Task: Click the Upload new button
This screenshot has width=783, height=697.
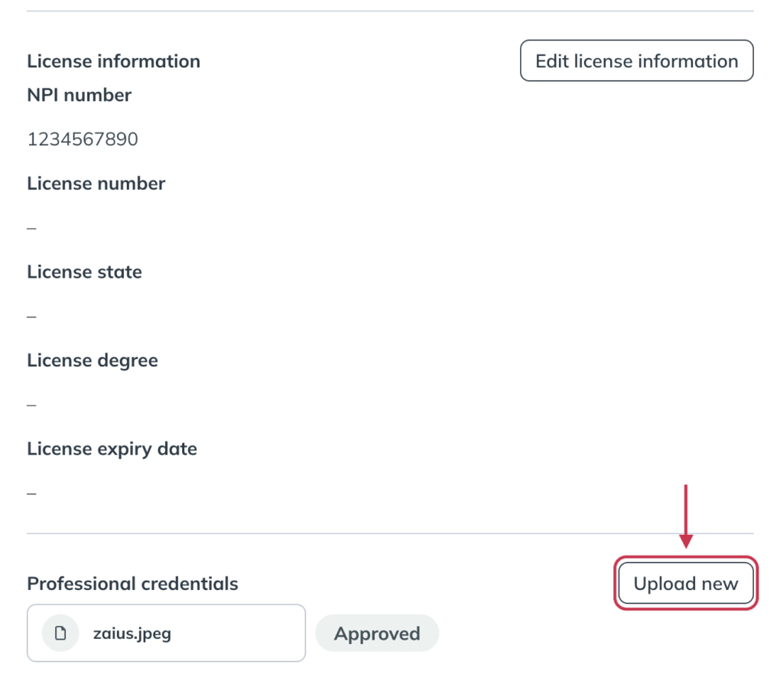Action: (686, 583)
